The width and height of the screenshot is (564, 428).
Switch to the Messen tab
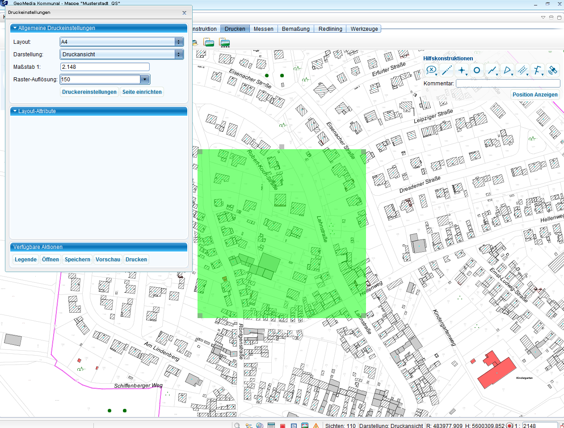pos(263,29)
